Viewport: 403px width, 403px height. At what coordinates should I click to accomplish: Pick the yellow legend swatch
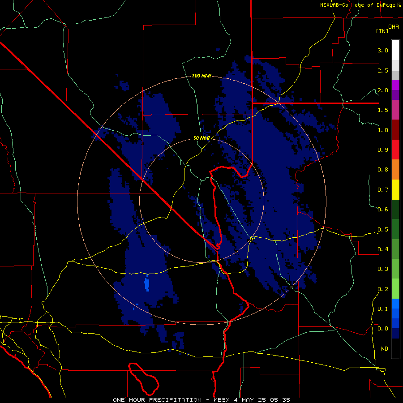[395, 189]
